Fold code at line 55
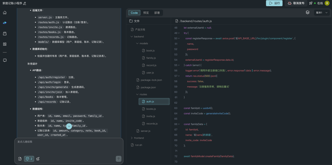Viewport: 332px width, 165px height. [x=179, y=65]
